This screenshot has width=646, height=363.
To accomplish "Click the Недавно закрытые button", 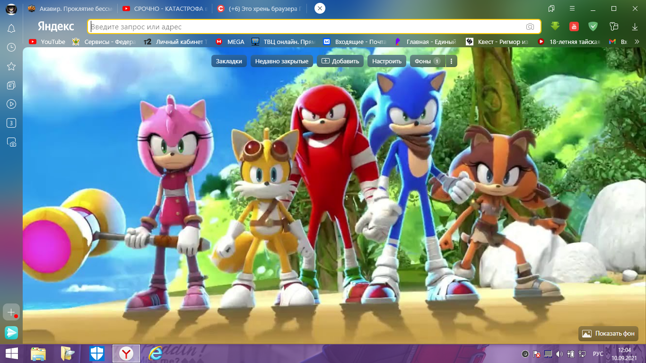I will tap(282, 61).
